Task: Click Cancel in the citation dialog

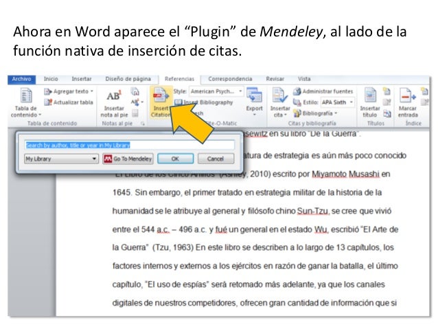Action: (216, 159)
